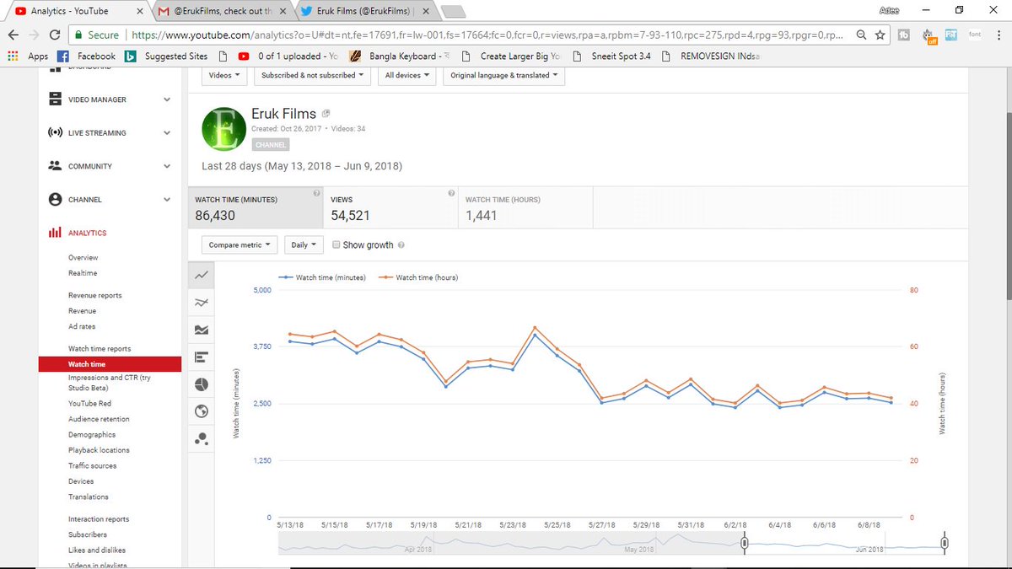Open the Suggested Sites bookmark
The width and height of the screenshot is (1012, 569).
coord(166,56)
